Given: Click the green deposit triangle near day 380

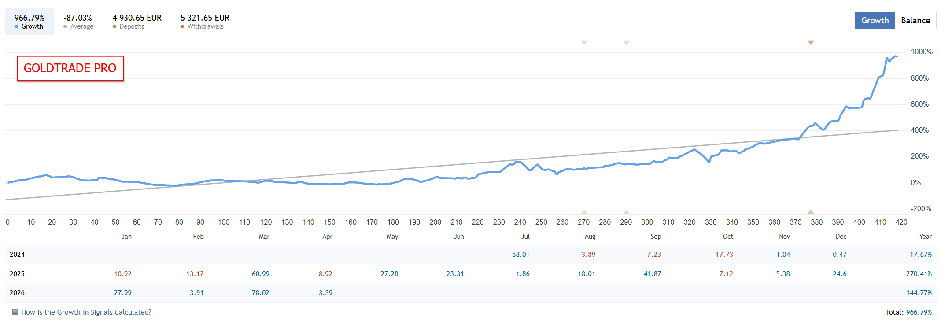Looking at the screenshot, I should [x=811, y=212].
